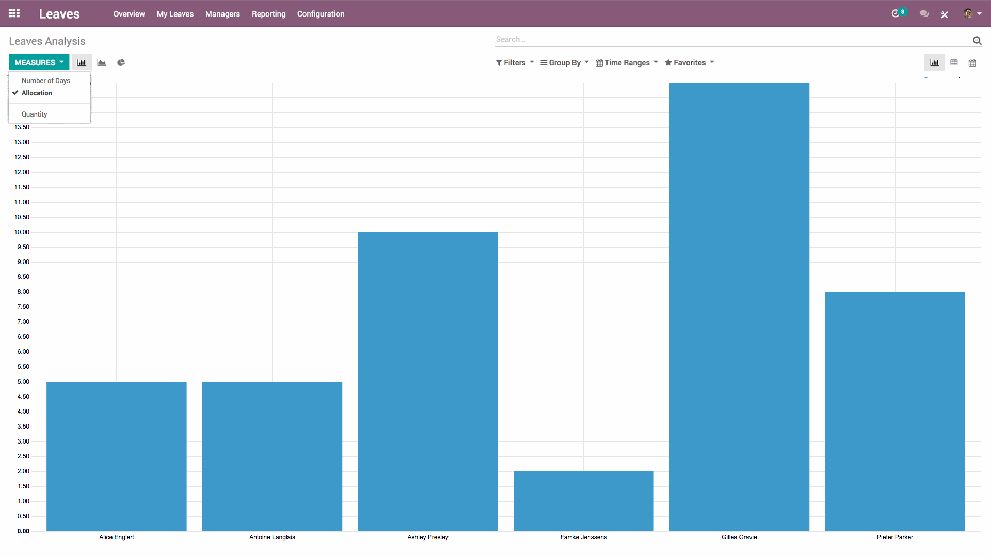This screenshot has width=991, height=557.
Task: Switch to the calendar view
Action: click(x=972, y=62)
